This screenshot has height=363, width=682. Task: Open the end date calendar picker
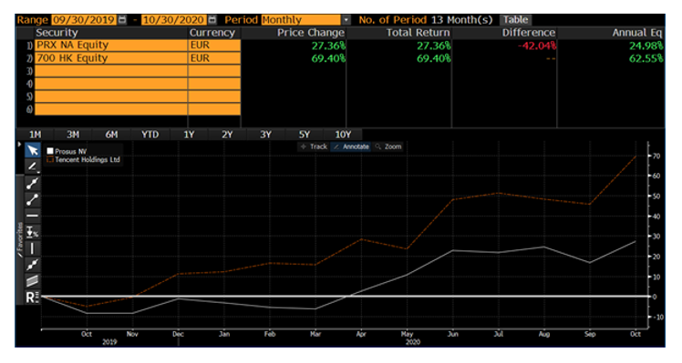pyautogui.click(x=212, y=20)
